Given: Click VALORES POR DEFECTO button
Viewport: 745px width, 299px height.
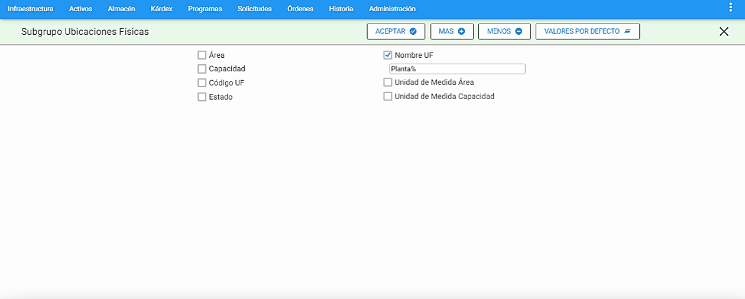Looking at the screenshot, I should pyautogui.click(x=588, y=31).
